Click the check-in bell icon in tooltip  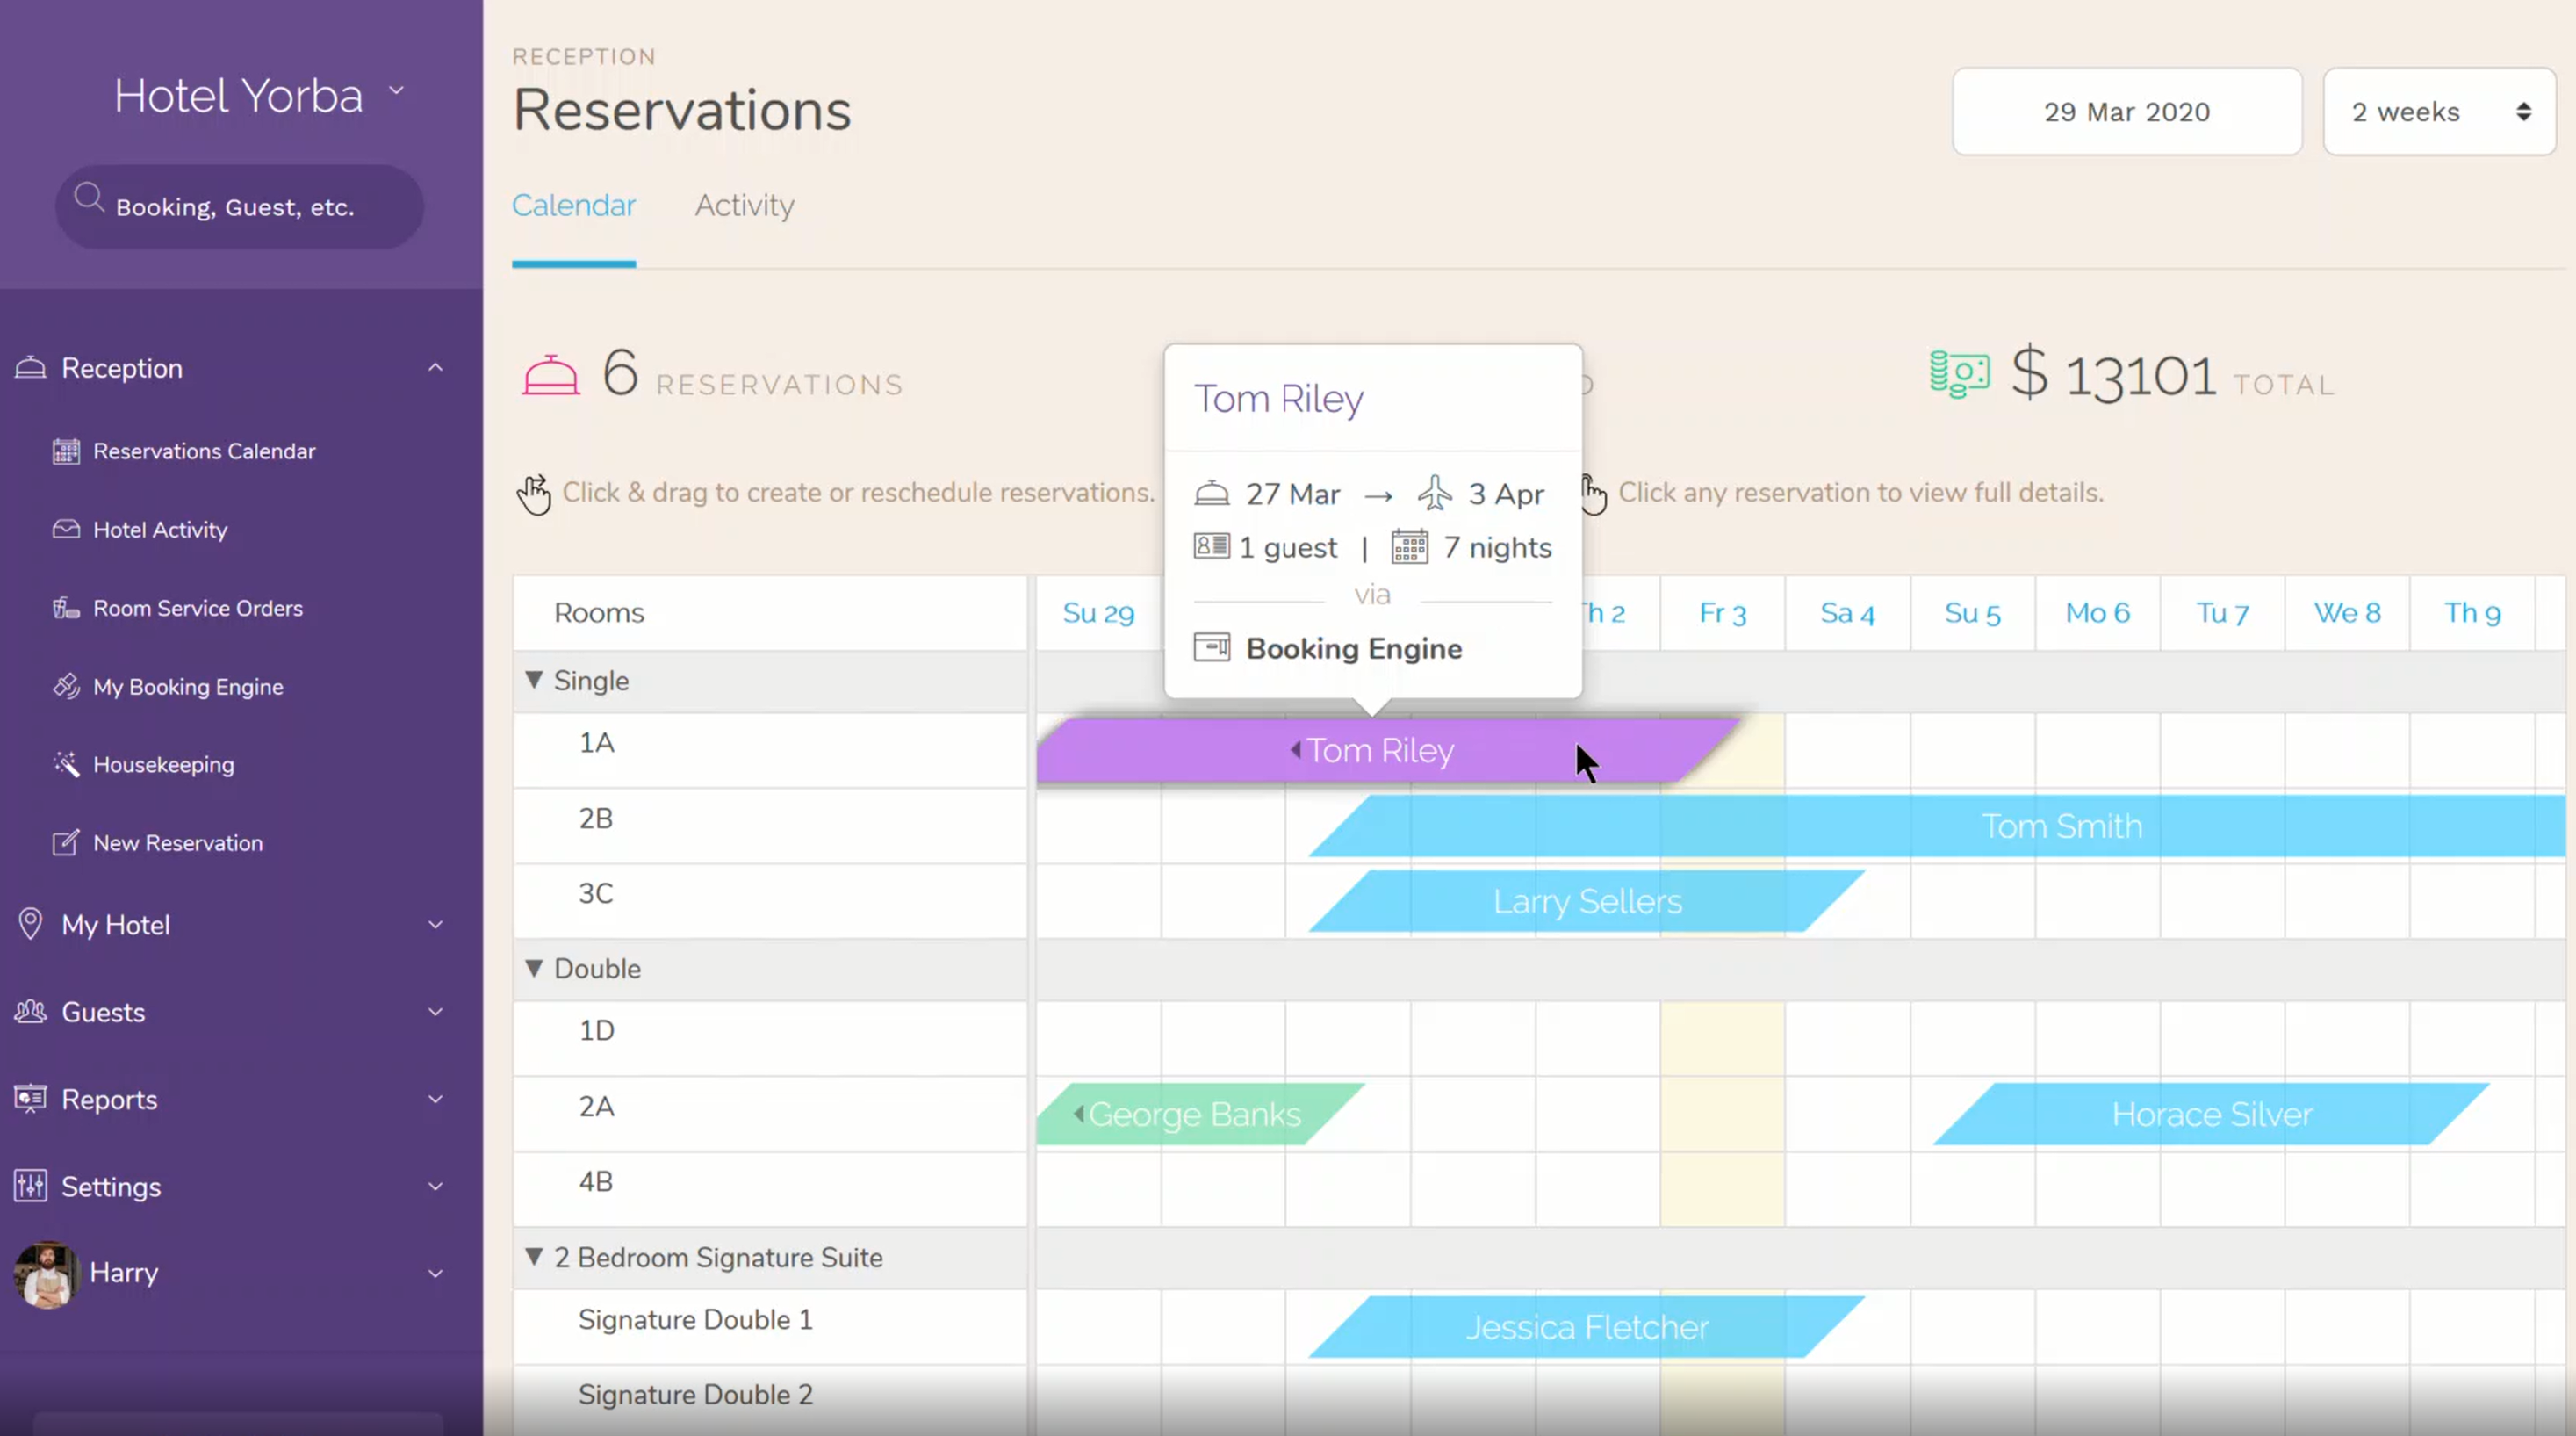coord(1212,493)
